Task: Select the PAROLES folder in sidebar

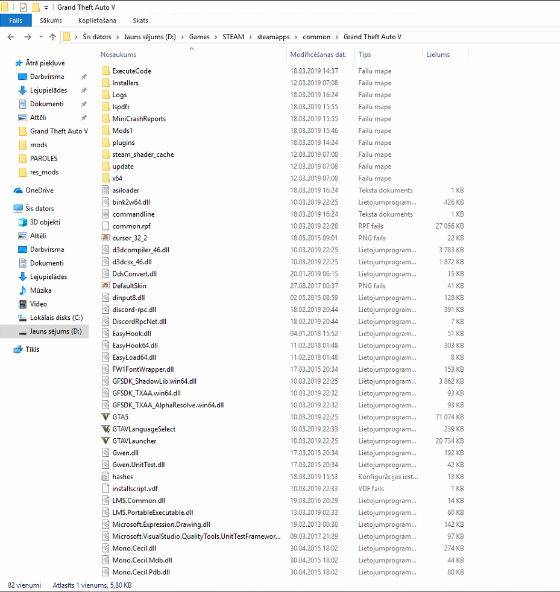Action: pyautogui.click(x=44, y=159)
